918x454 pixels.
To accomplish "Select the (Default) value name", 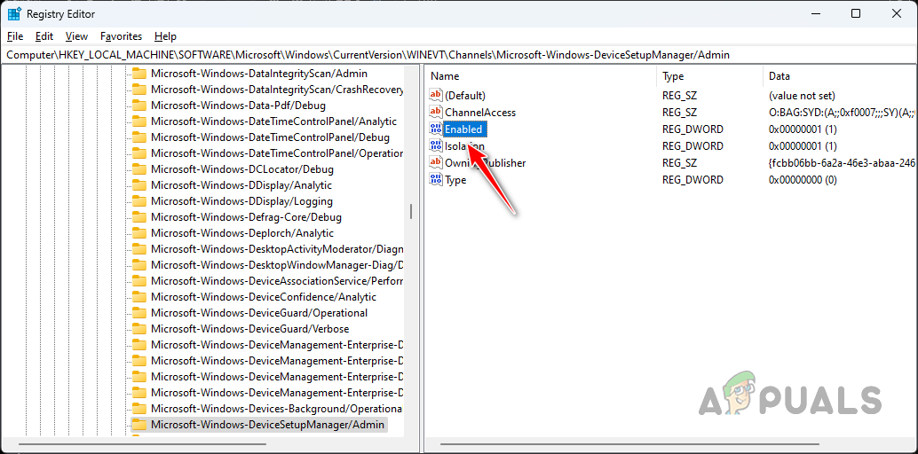I will 465,96.
